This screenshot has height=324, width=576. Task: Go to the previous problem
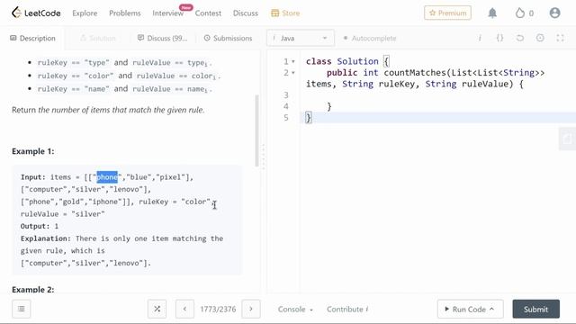pyautogui.click(x=184, y=309)
